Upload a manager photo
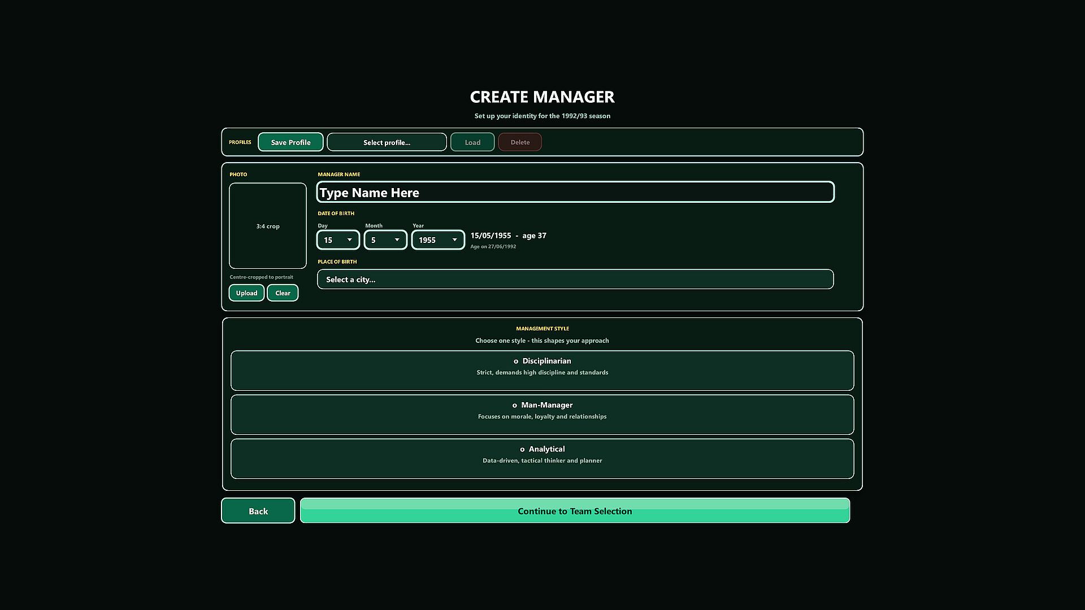This screenshot has height=610, width=1085. point(246,293)
